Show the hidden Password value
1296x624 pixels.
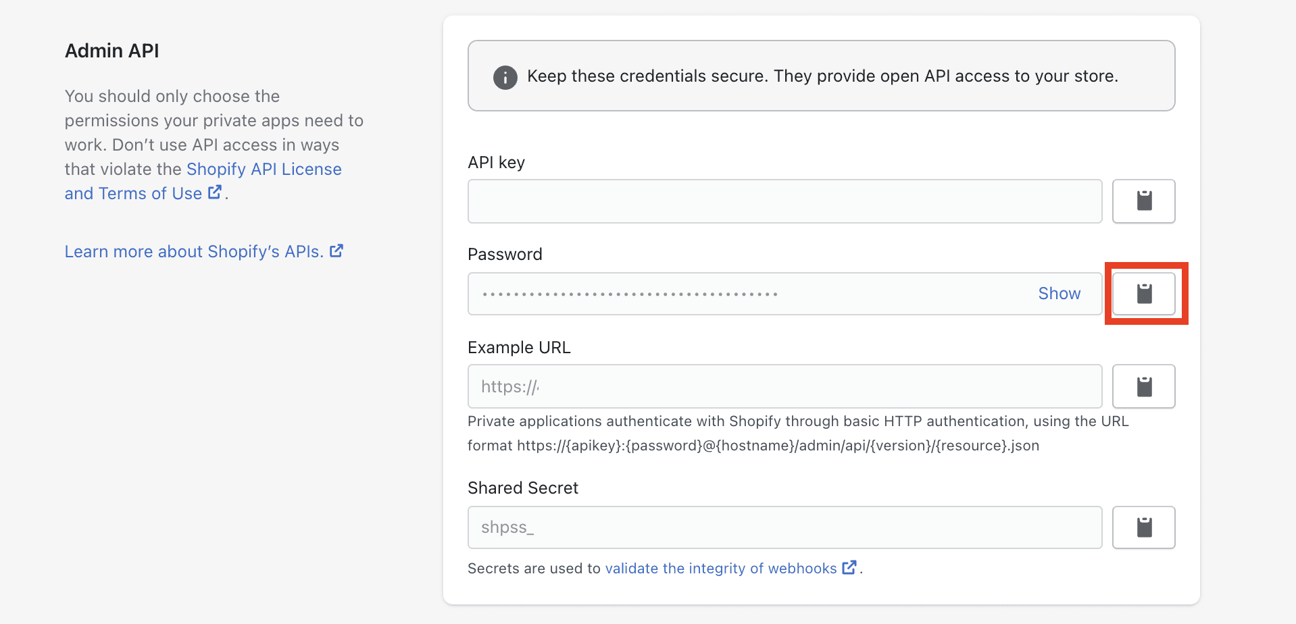[1058, 293]
